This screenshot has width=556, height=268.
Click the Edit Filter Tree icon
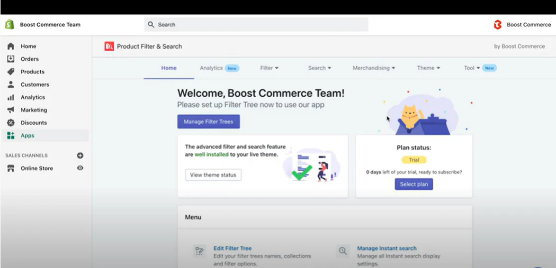pyautogui.click(x=200, y=251)
